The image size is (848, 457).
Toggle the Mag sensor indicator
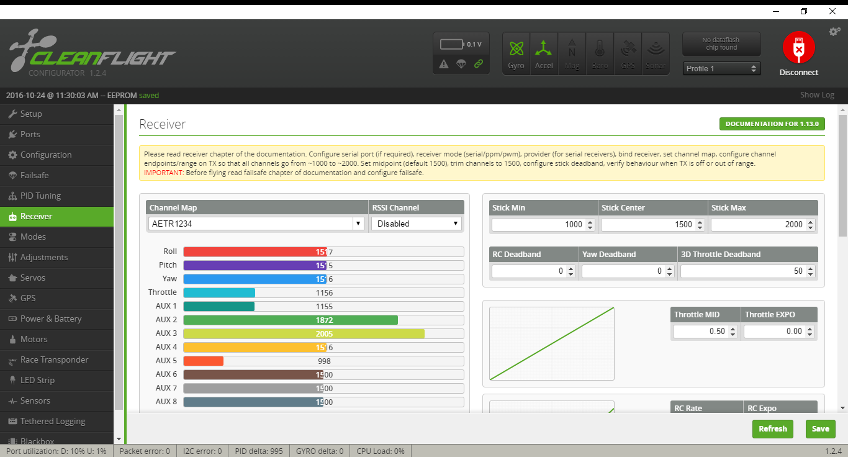tap(572, 53)
